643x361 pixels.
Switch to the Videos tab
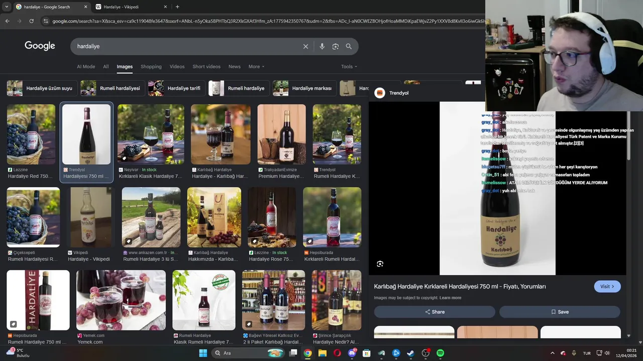point(177,67)
